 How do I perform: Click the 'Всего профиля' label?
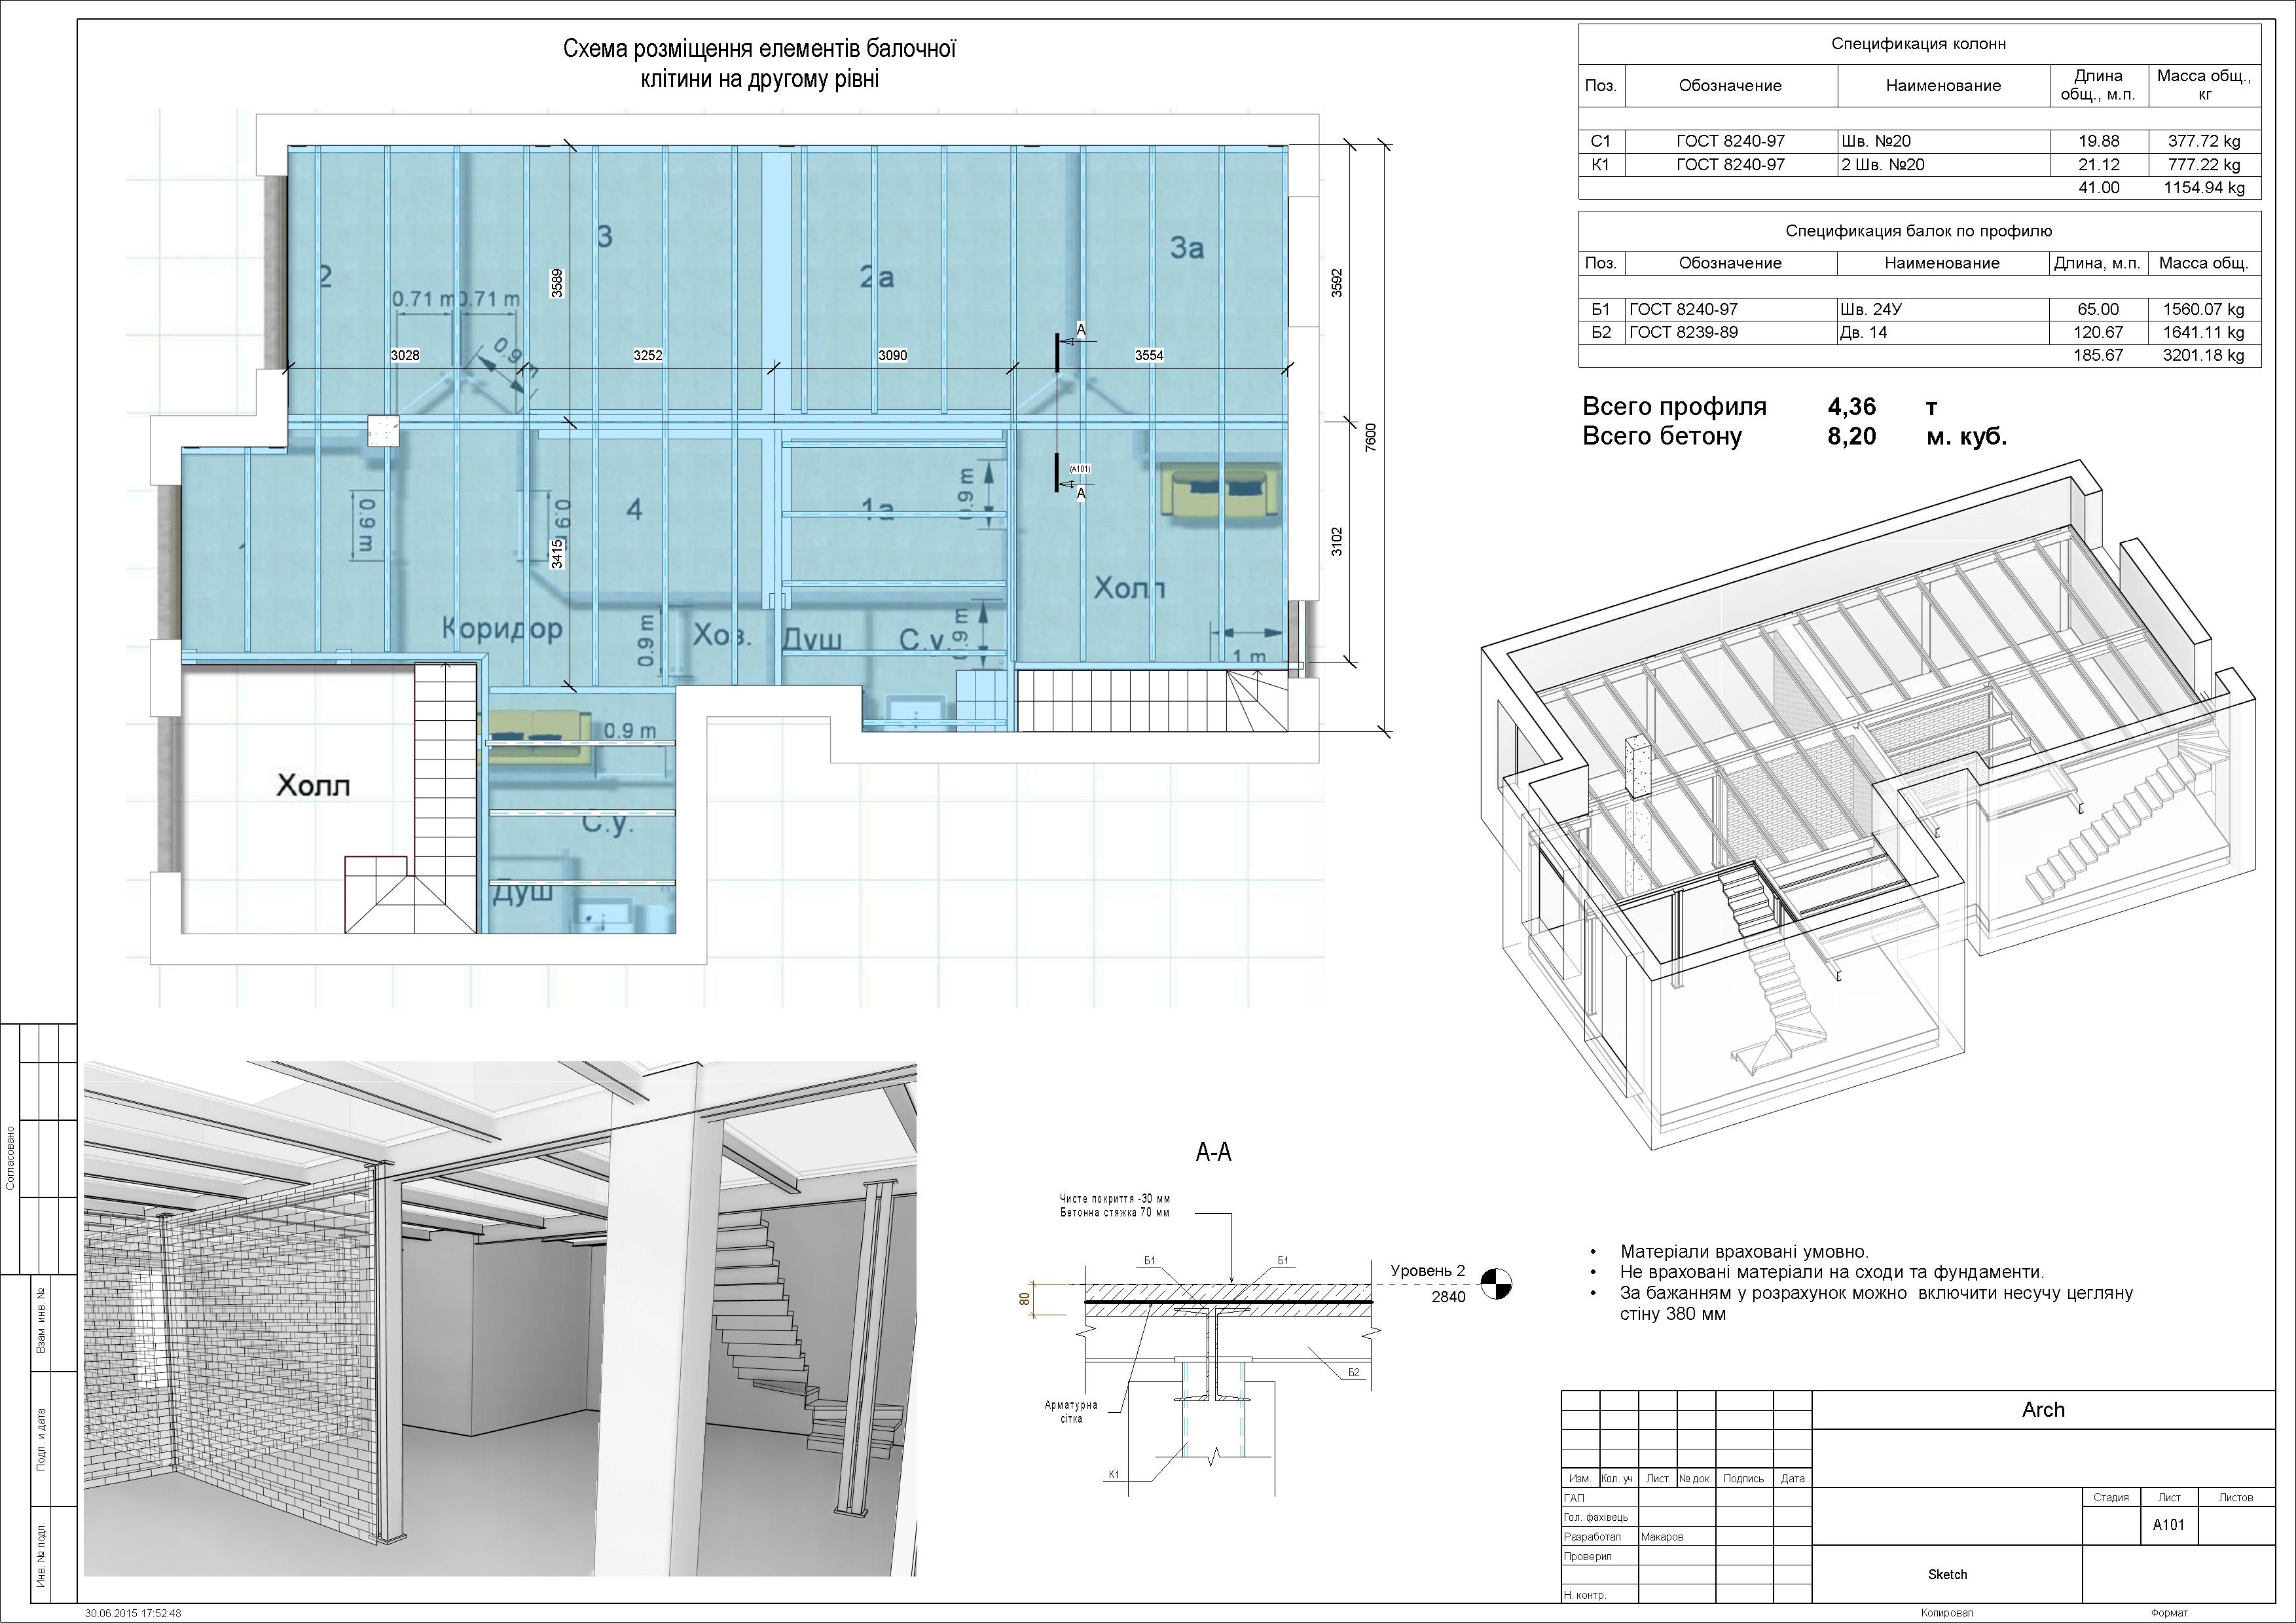pos(1674,407)
